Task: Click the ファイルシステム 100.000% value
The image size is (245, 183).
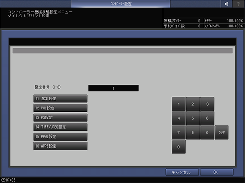Action: tap(235, 26)
